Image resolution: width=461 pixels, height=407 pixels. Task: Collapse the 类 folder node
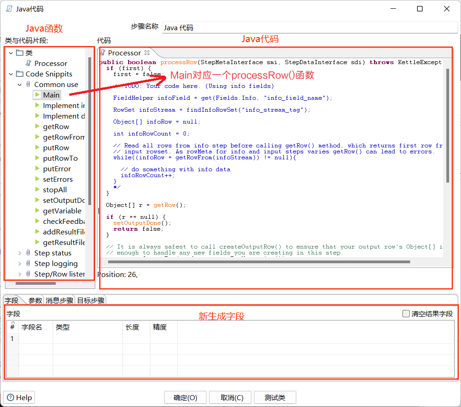pyautogui.click(x=11, y=53)
